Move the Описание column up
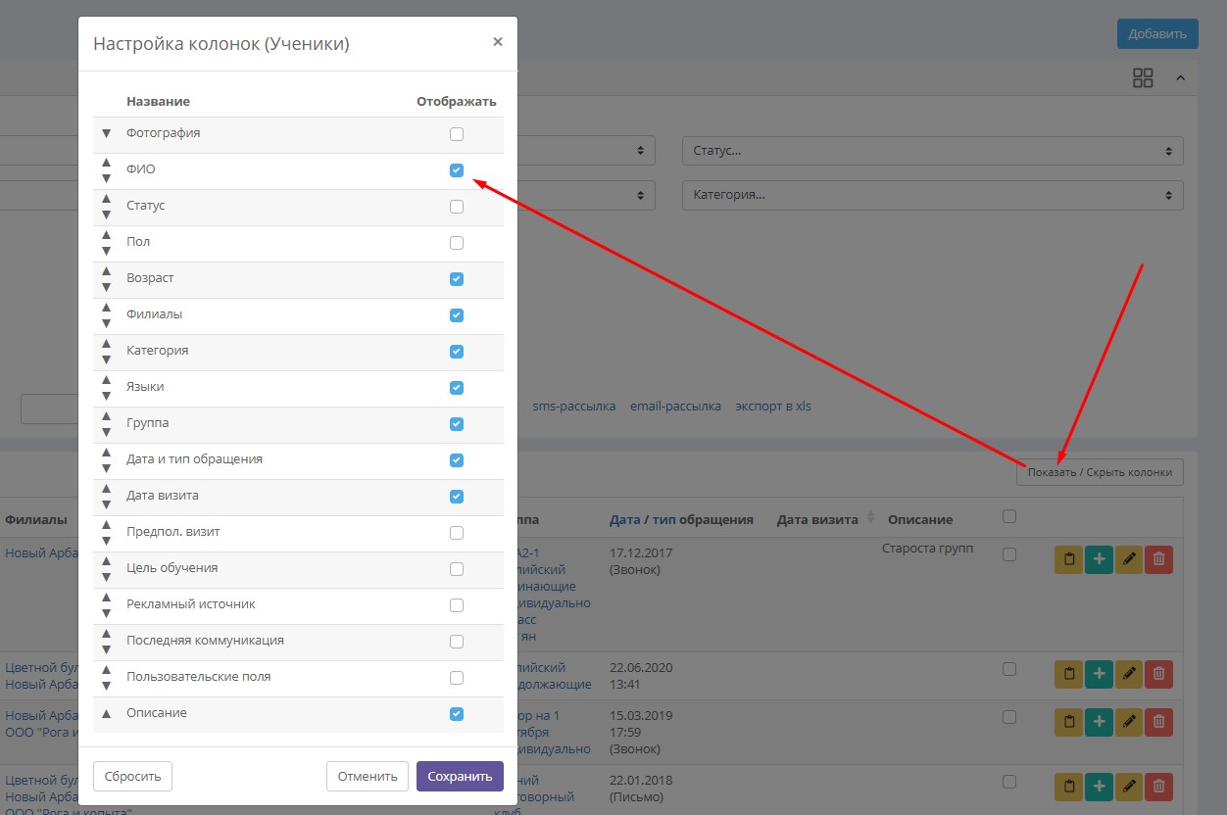The width and height of the screenshot is (1227, 815). click(107, 713)
